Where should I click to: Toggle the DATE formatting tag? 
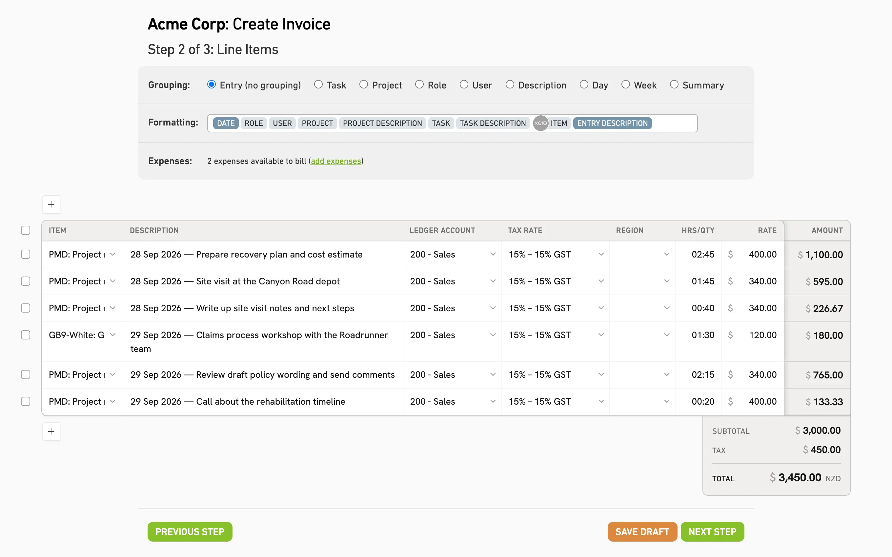coord(226,123)
